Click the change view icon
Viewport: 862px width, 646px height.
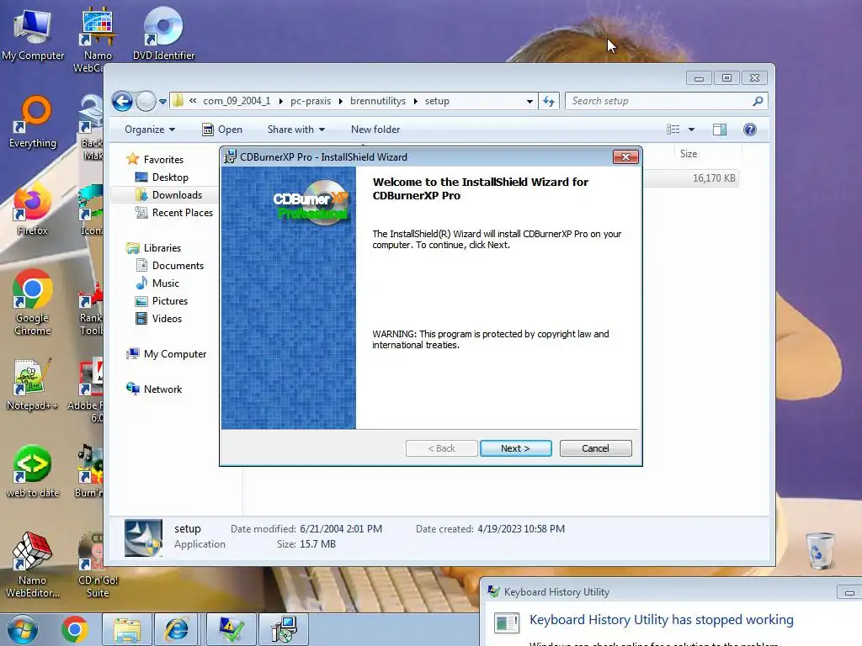(673, 130)
